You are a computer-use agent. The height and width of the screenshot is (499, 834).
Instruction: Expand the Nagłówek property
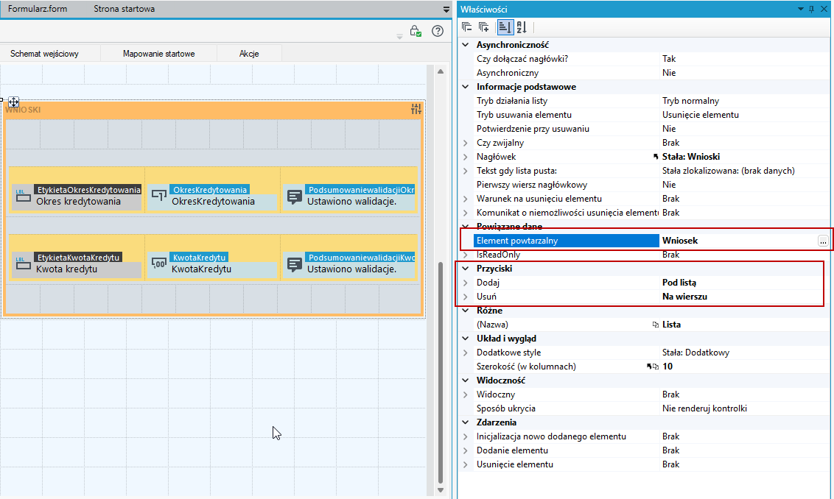466,157
